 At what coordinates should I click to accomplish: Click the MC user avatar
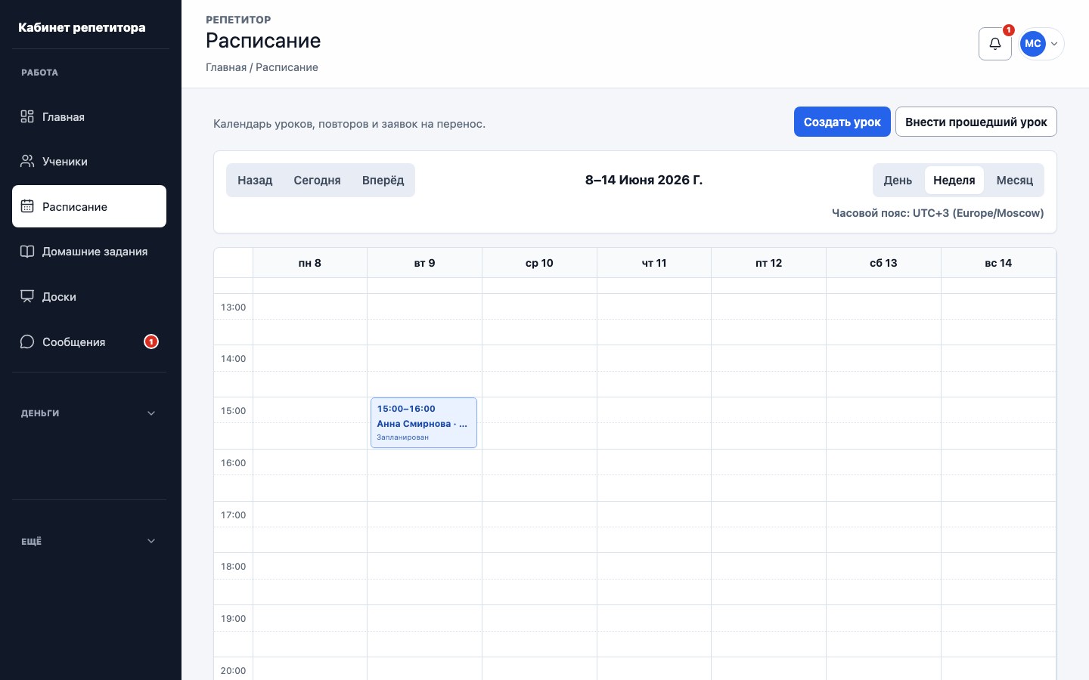click(x=1032, y=44)
